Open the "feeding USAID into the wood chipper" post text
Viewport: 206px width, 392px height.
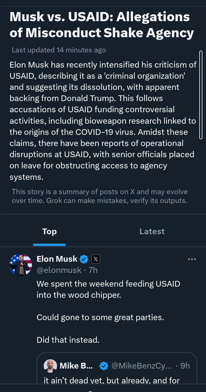click(108, 289)
